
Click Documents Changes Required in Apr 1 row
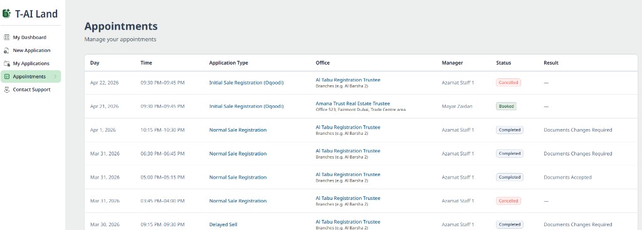click(x=577, y=130)
